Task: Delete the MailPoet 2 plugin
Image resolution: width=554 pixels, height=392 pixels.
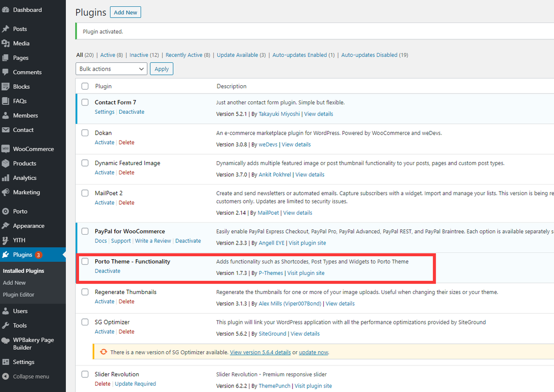Action: point(127,203)
